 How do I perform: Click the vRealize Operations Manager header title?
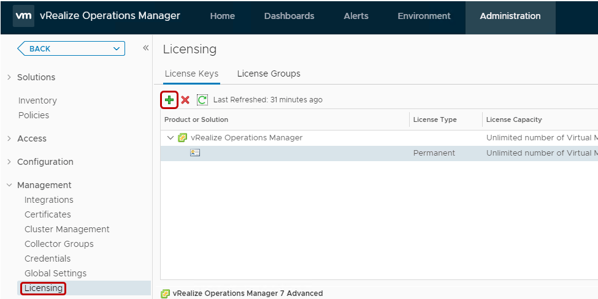pos(110,15)
